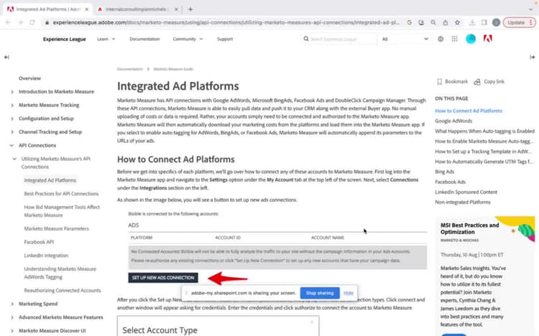This screenshot has width=539, height=336.
Task: Expand Advanced Marketo Measure Features
Action: [12, 317]
